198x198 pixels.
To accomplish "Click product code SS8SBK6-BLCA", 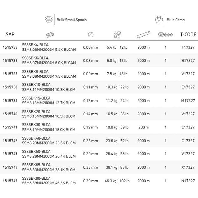I will click(x=35, y=58).
